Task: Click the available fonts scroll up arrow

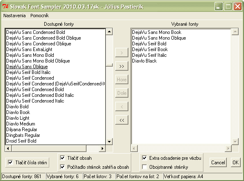Action: point(109,32)
